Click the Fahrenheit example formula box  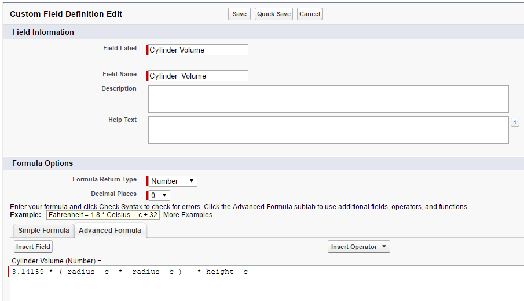coord(103,215)
